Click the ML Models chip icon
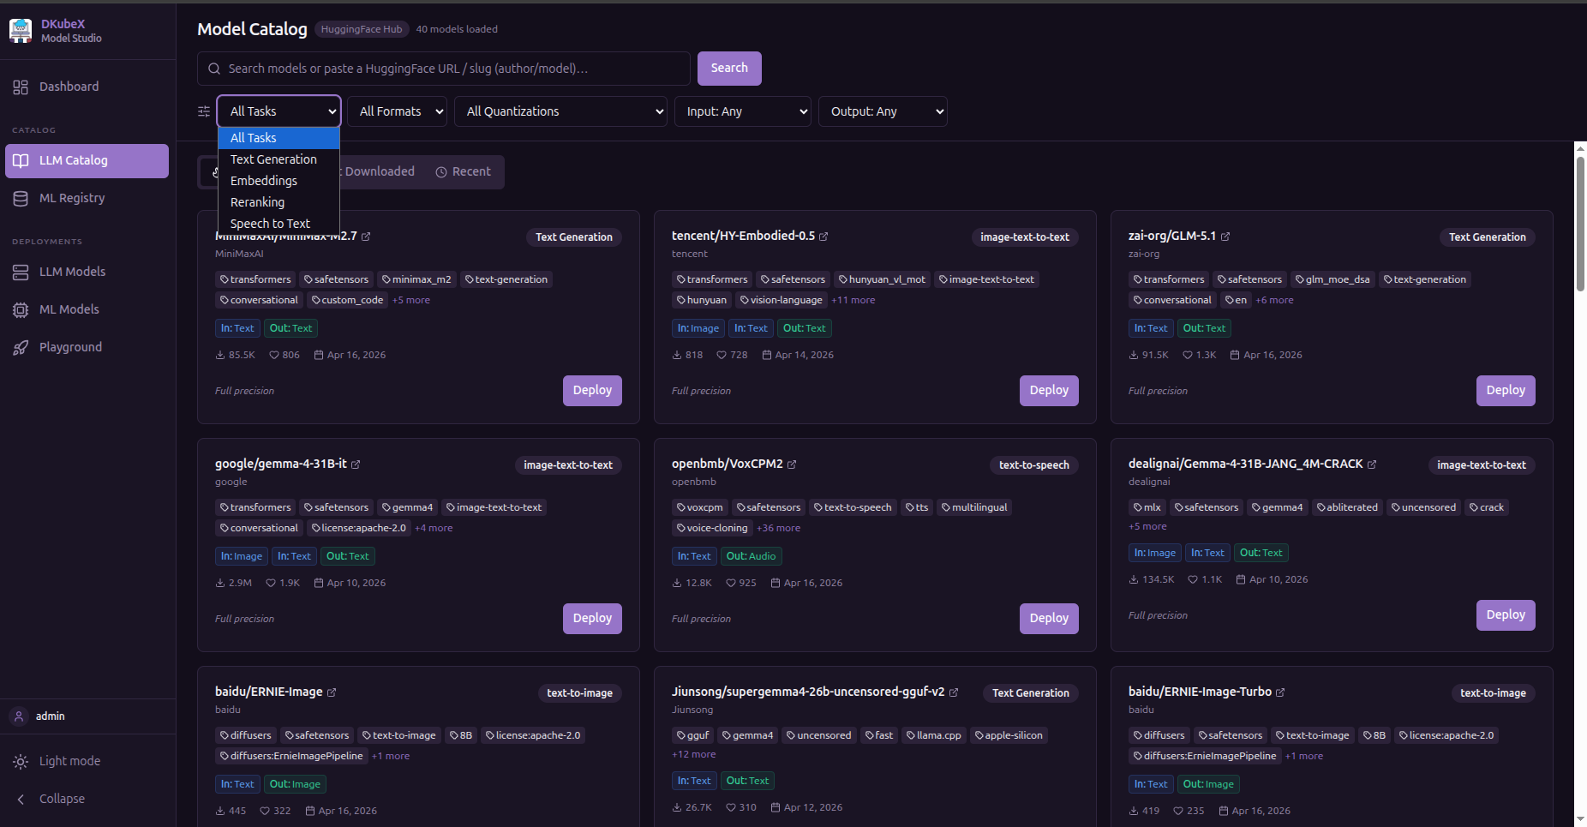Image resolution: width=1587 pixels, height=827 pixels. (21, 309)
